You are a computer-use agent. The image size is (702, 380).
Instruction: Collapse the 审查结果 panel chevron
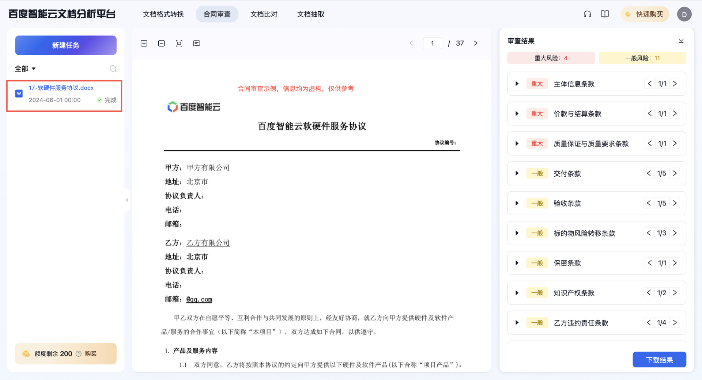pyautogui.click(x=681, y=41)
